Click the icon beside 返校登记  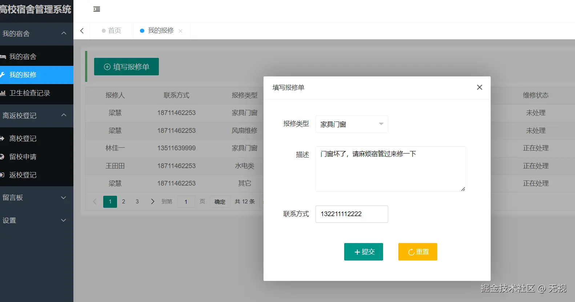point(2,175)
